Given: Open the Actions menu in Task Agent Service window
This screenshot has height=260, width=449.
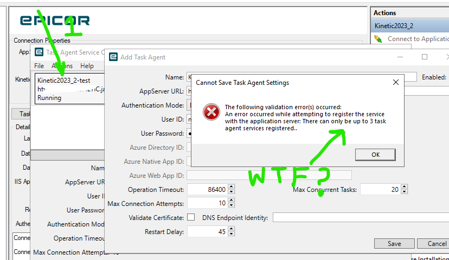Looking at the screenshot, I should [x=62, y=66].
